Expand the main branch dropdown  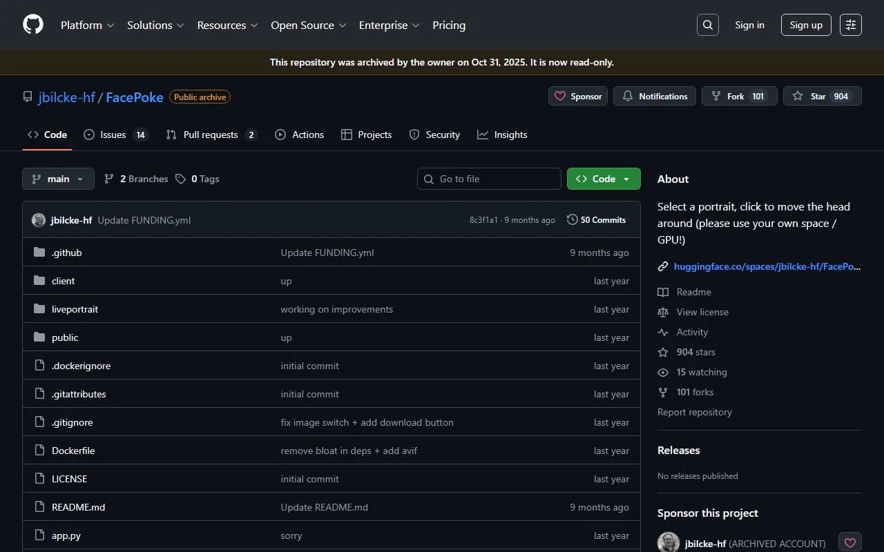58,179
